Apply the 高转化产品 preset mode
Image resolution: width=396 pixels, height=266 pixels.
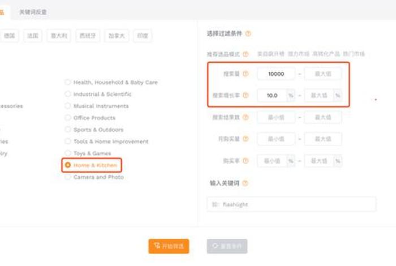point(326,54)
